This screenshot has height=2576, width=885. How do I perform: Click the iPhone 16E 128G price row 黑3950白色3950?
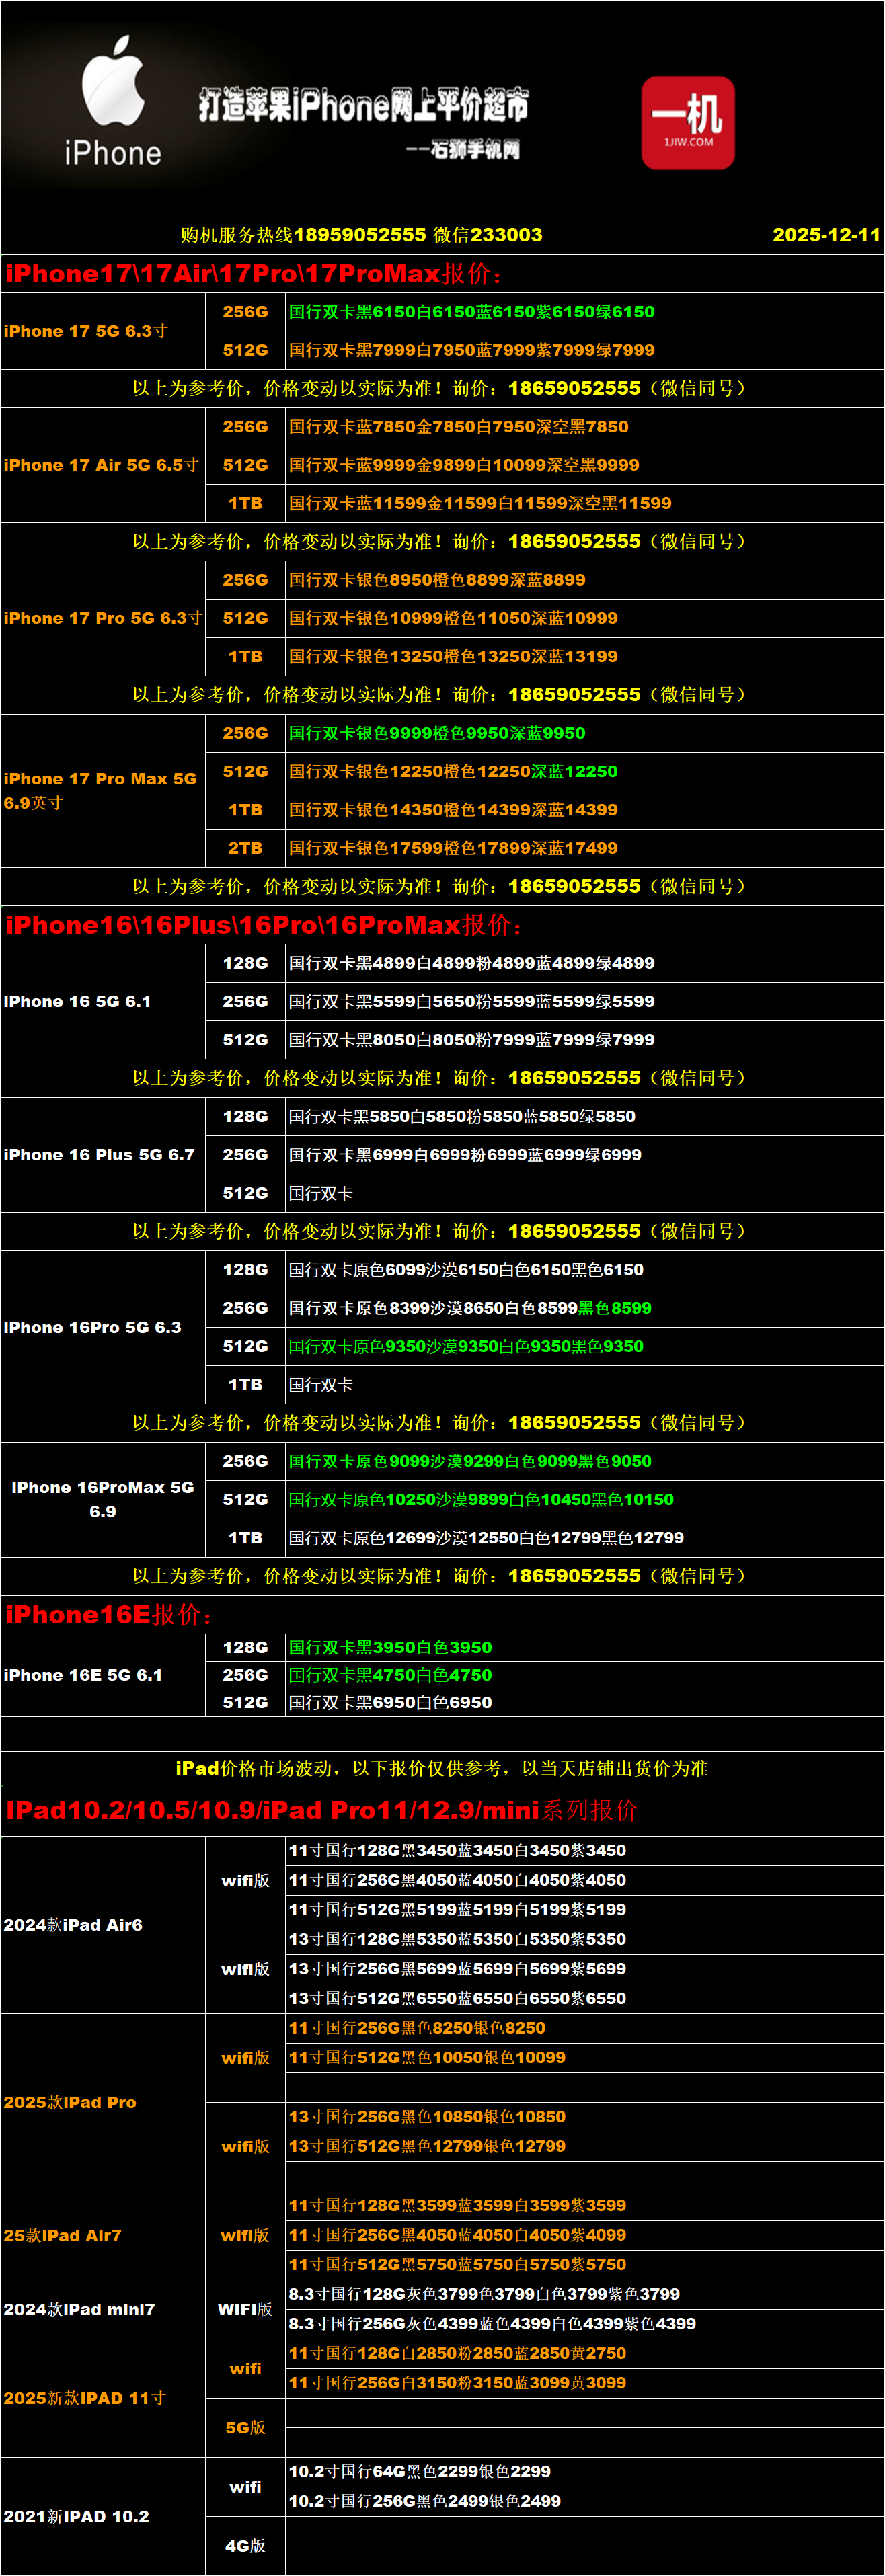point(390,1647)
